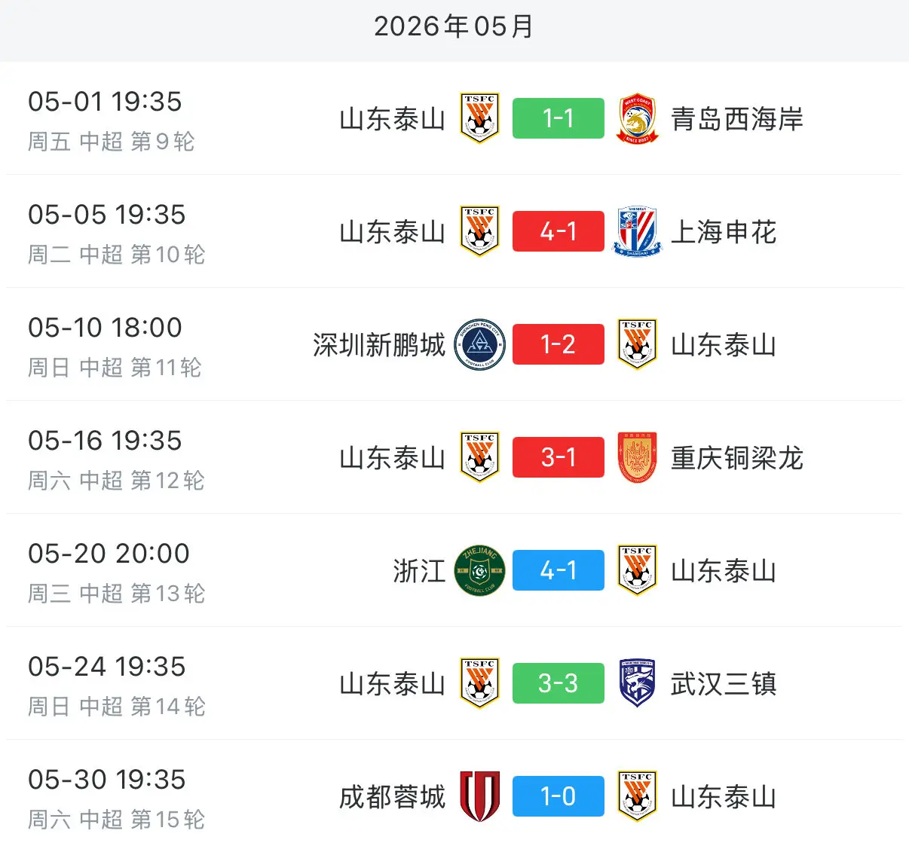This screenshot has height=852, width=909.
Task: Click the 2026年05月 month header
Action: (x=454, y=26)
